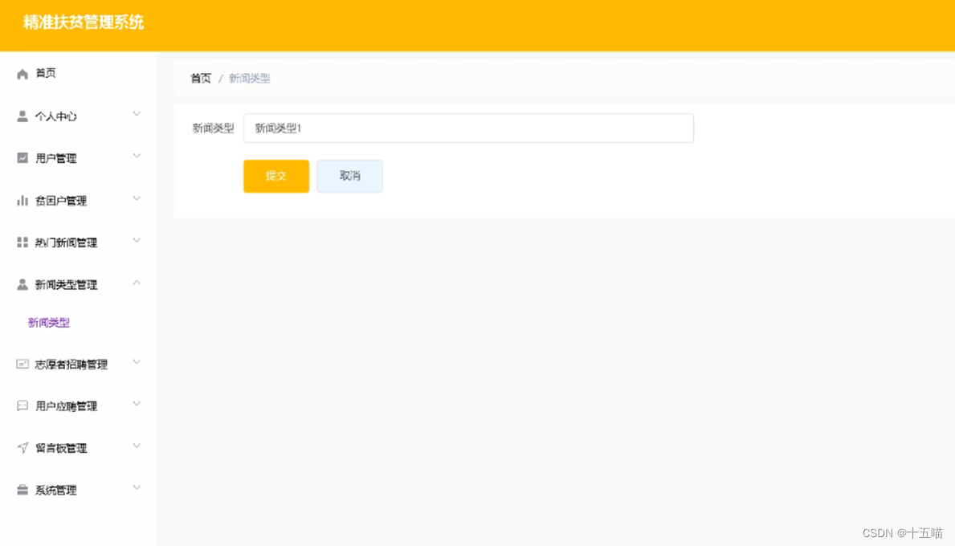The image size is (955, 546).
Task: Click the 提交 submit button
Action: point(276,176)
